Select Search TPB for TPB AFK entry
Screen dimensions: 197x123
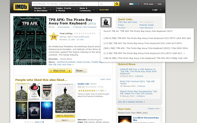[138, 31]
